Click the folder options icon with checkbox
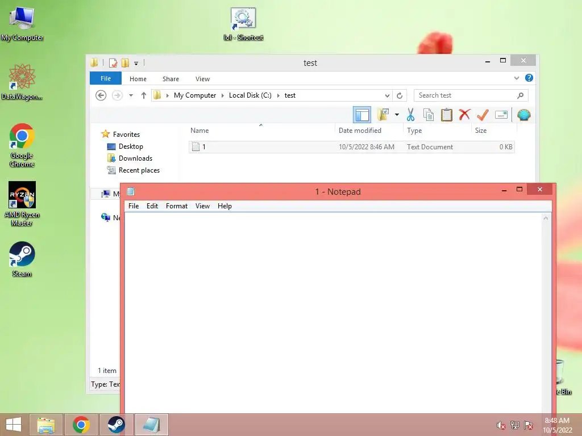 [383, 115]
